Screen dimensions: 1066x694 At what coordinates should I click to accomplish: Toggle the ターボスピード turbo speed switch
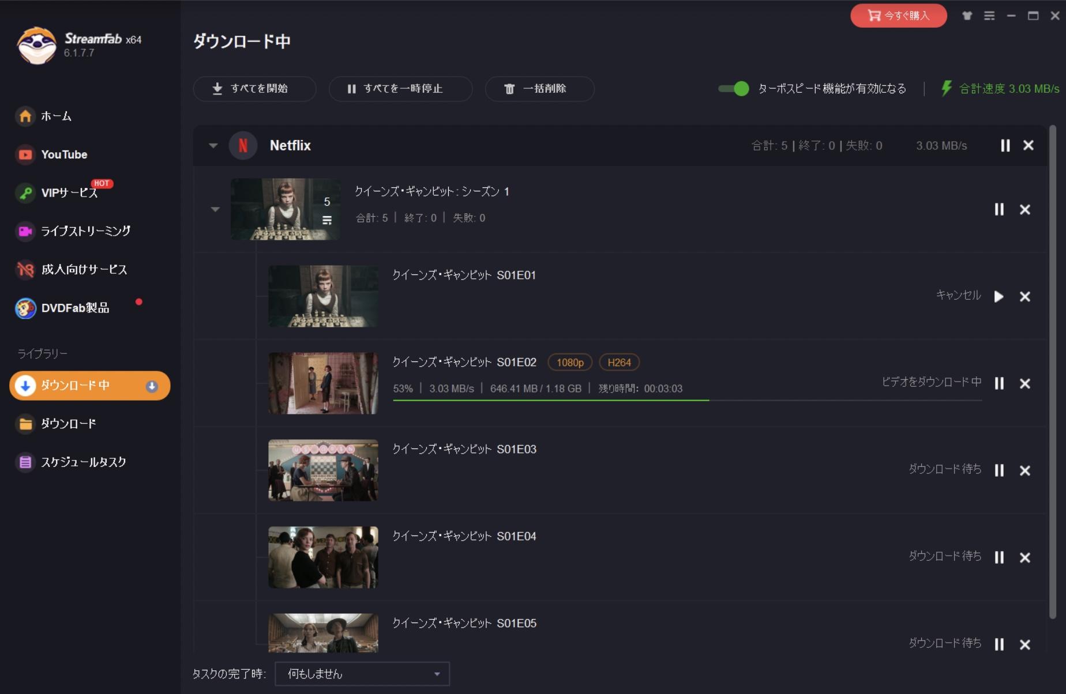point(733,88)
